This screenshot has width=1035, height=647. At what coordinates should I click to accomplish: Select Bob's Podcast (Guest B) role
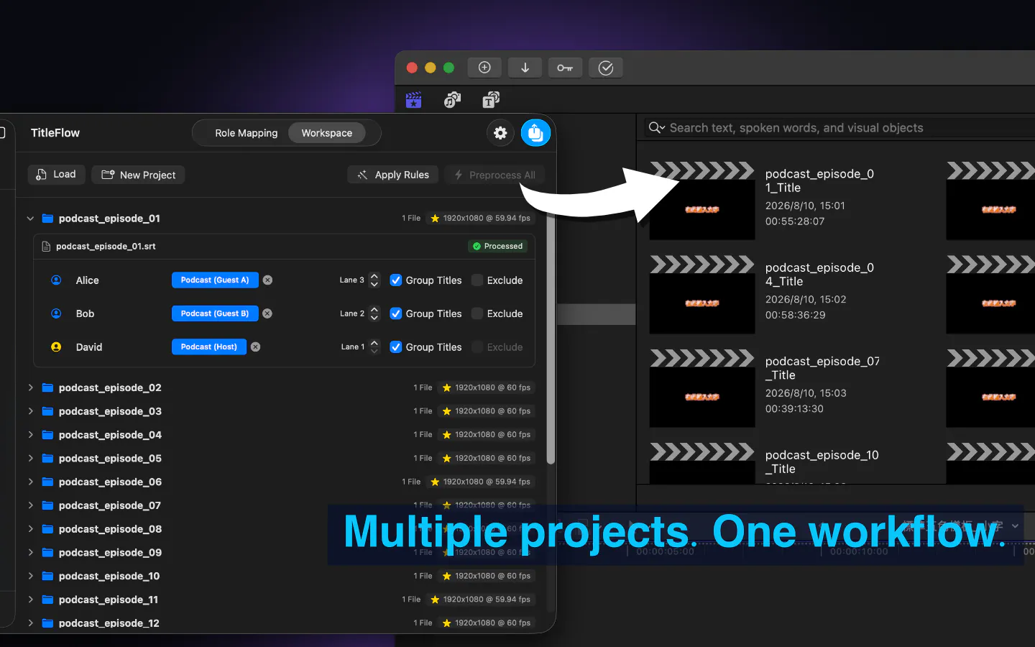215,313
